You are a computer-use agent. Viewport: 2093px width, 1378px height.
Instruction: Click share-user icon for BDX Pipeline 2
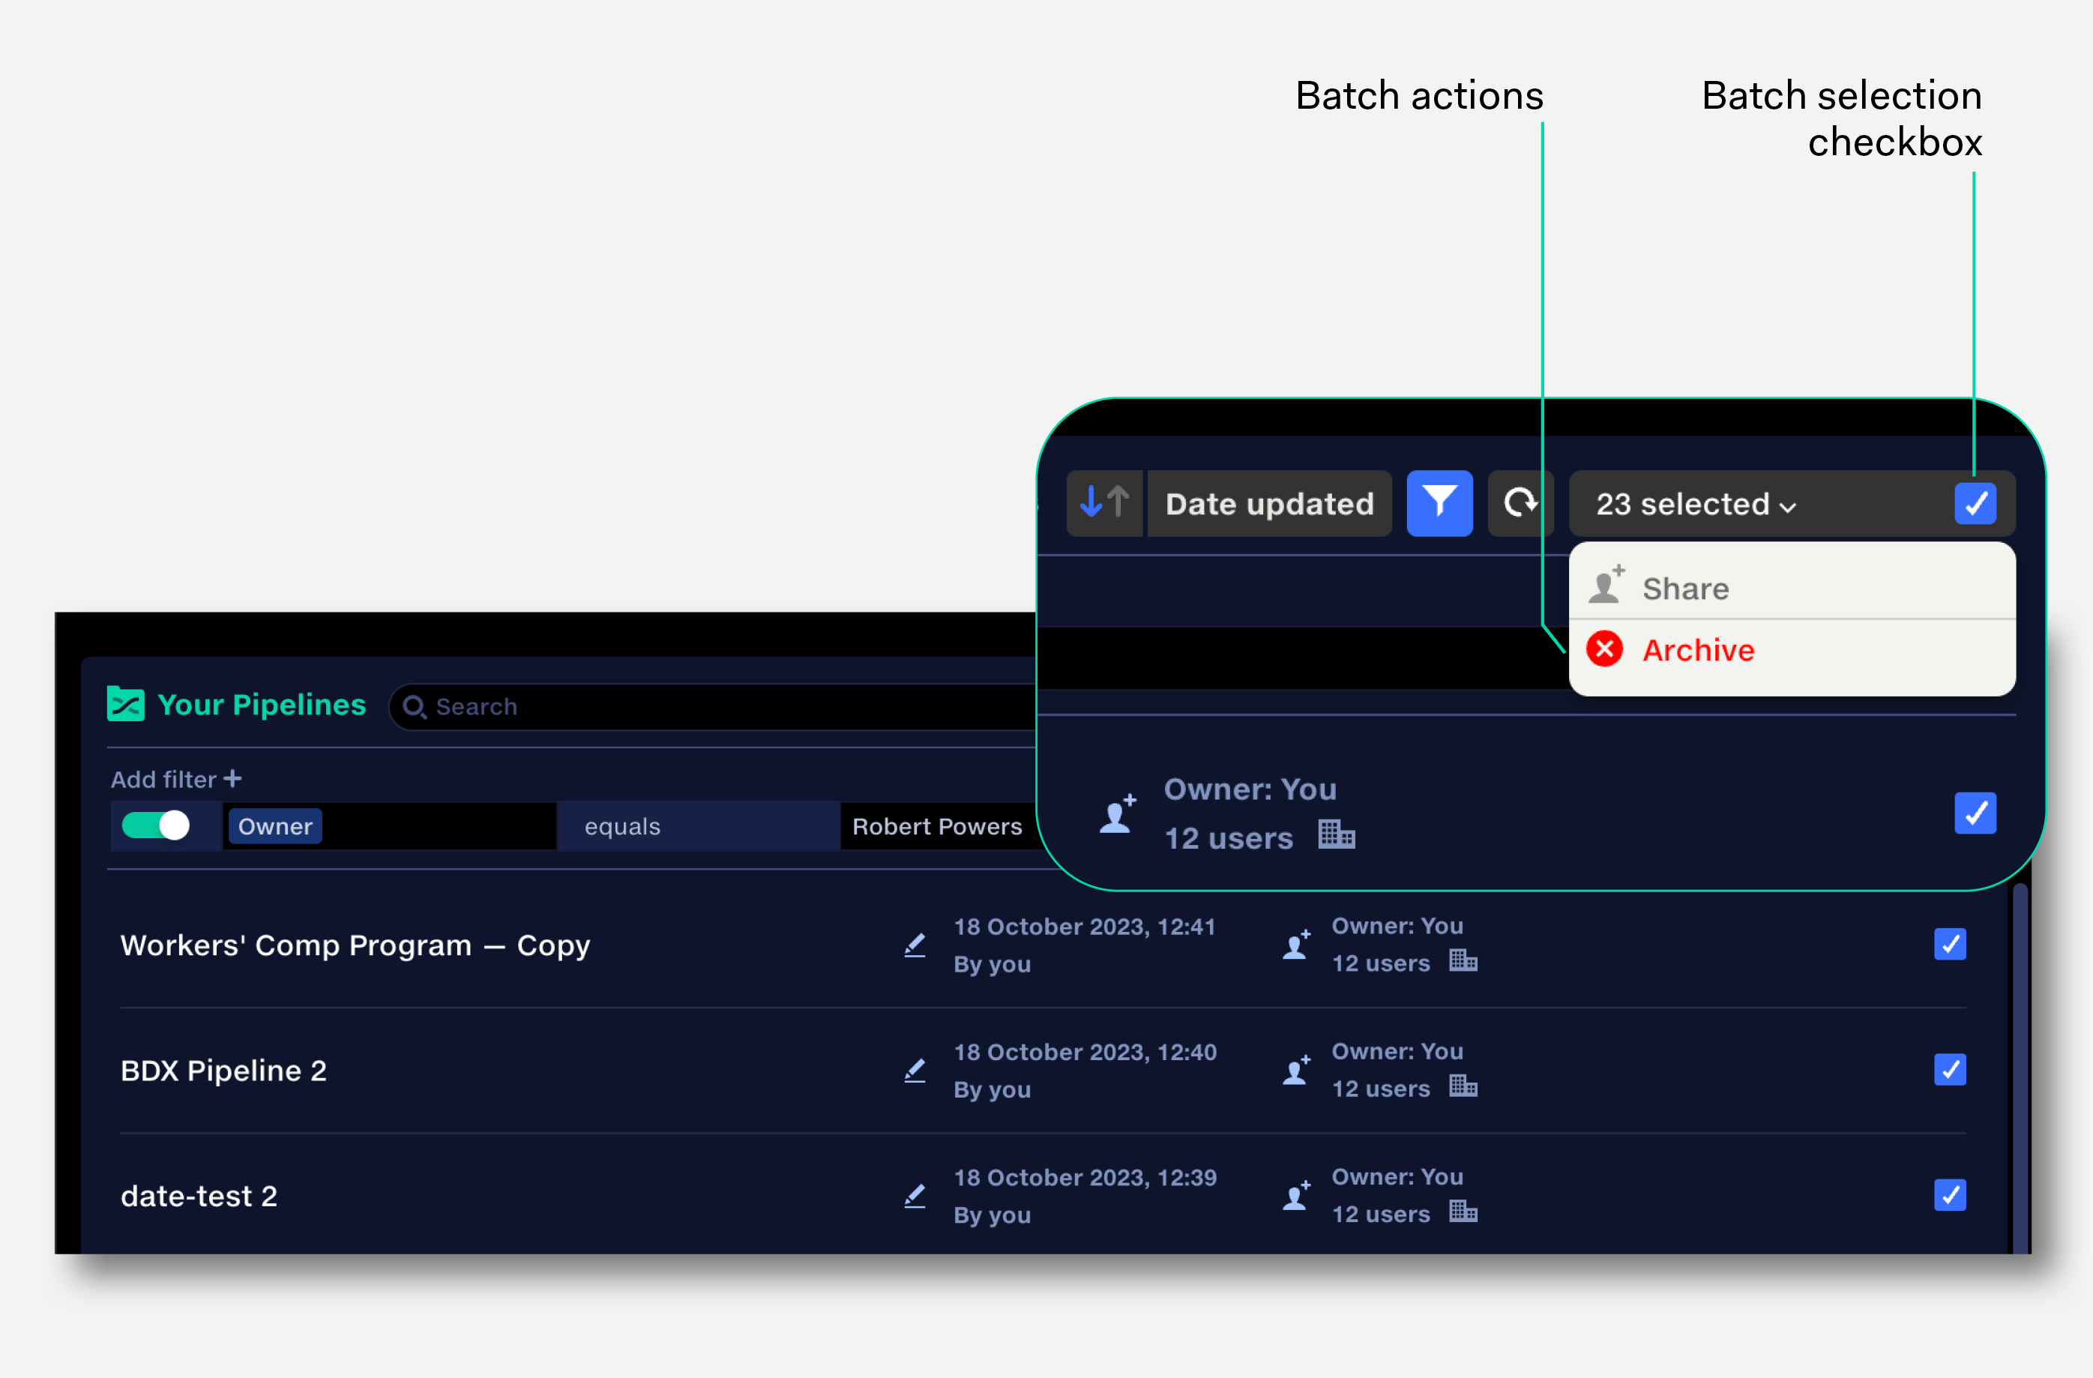pos(1296,1070)
